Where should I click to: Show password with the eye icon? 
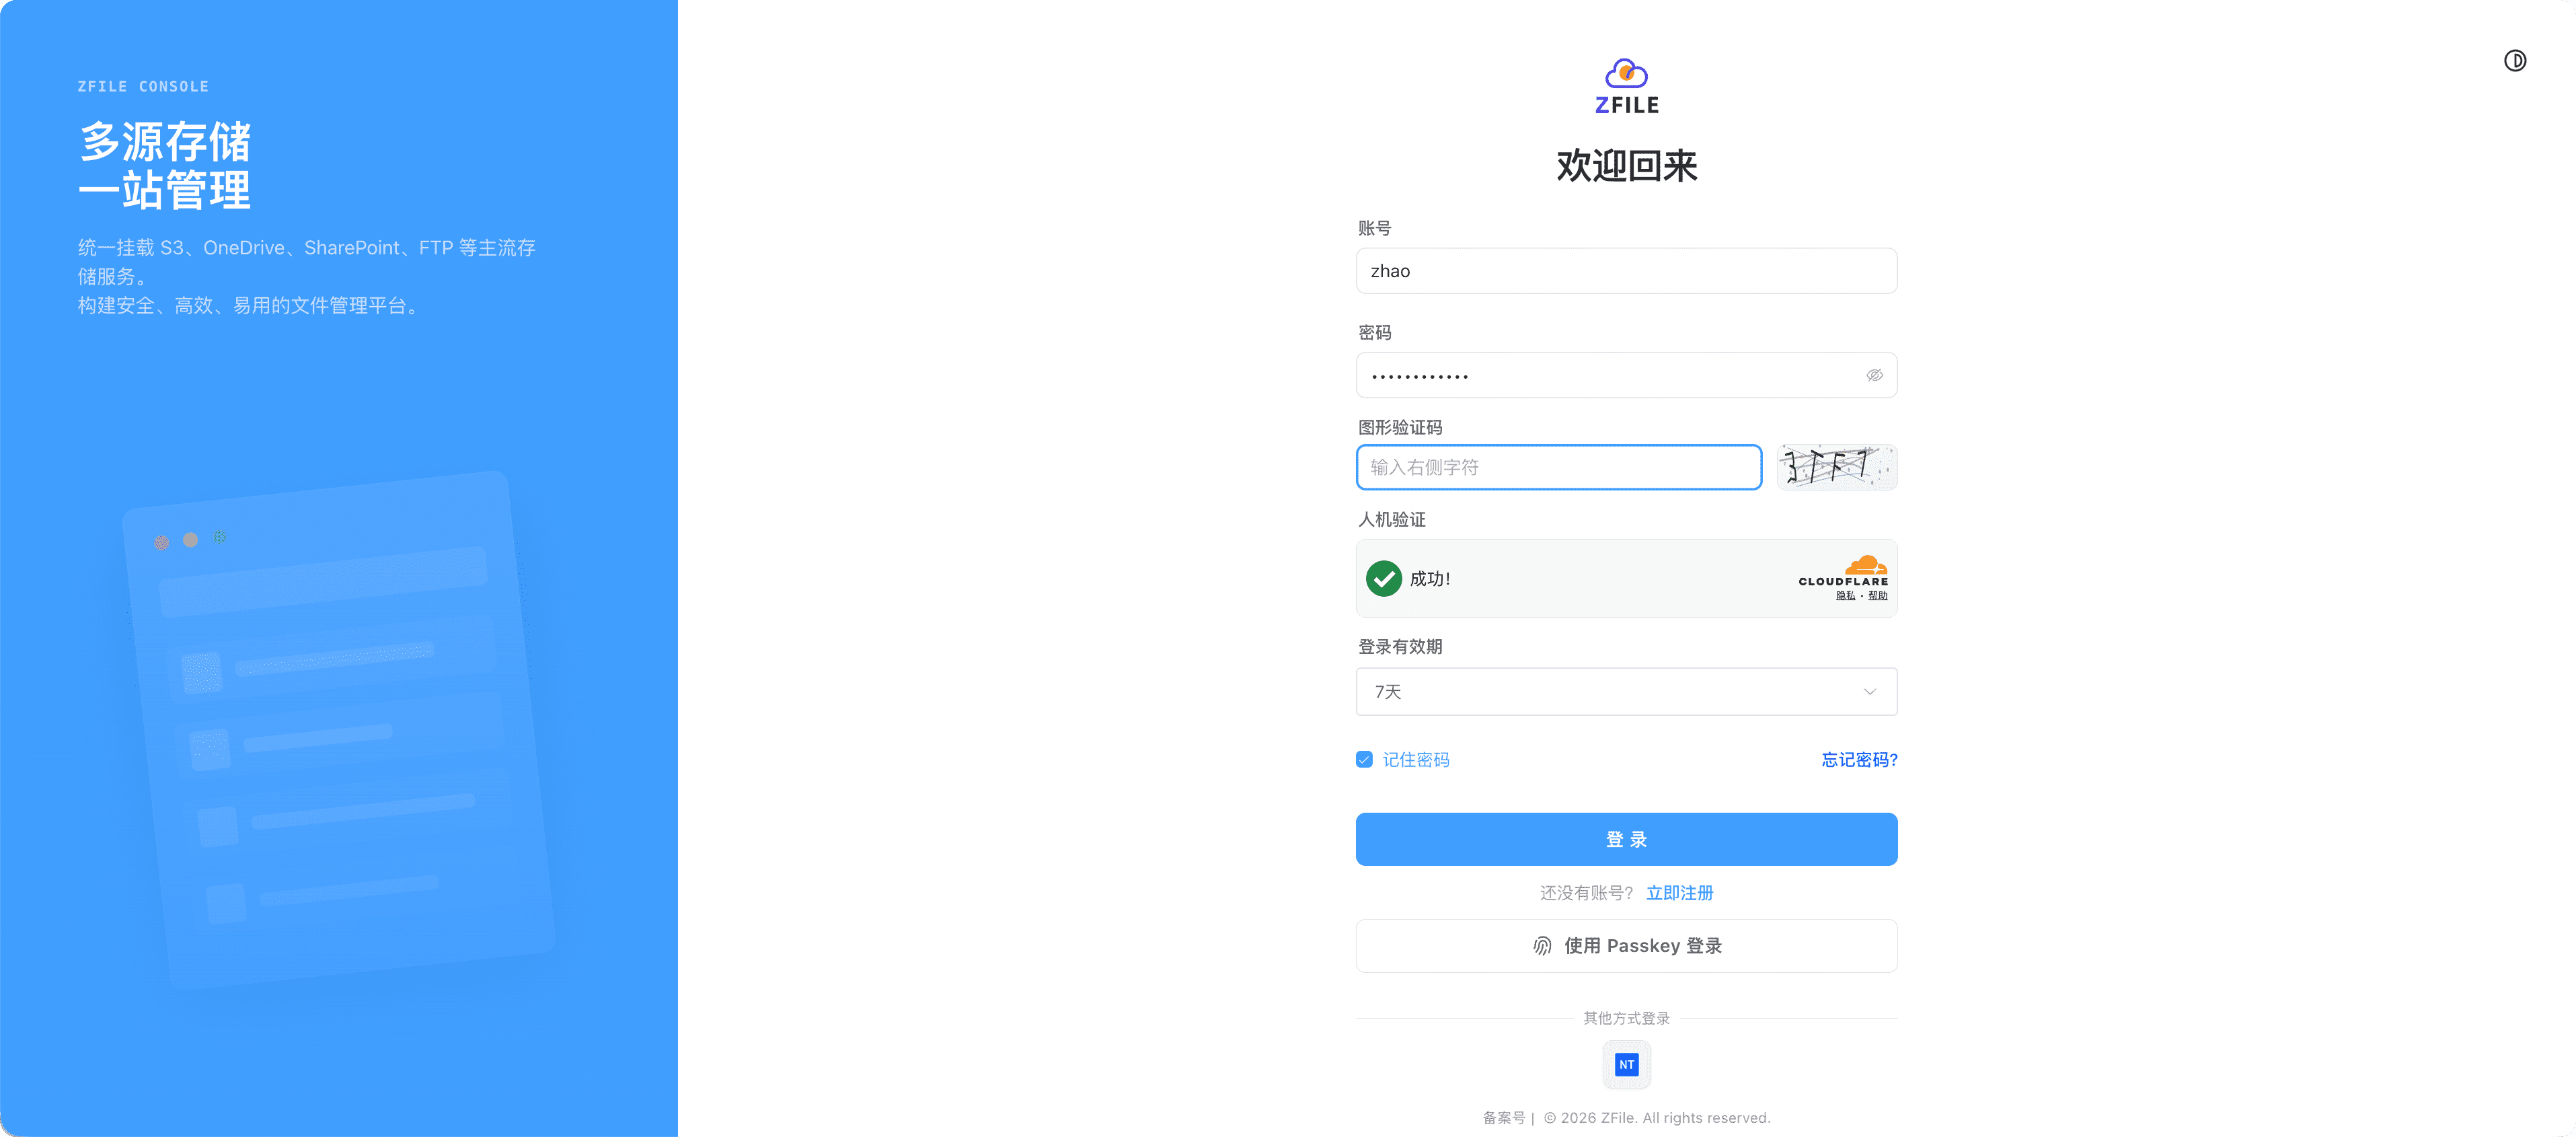click(1874, 375)
